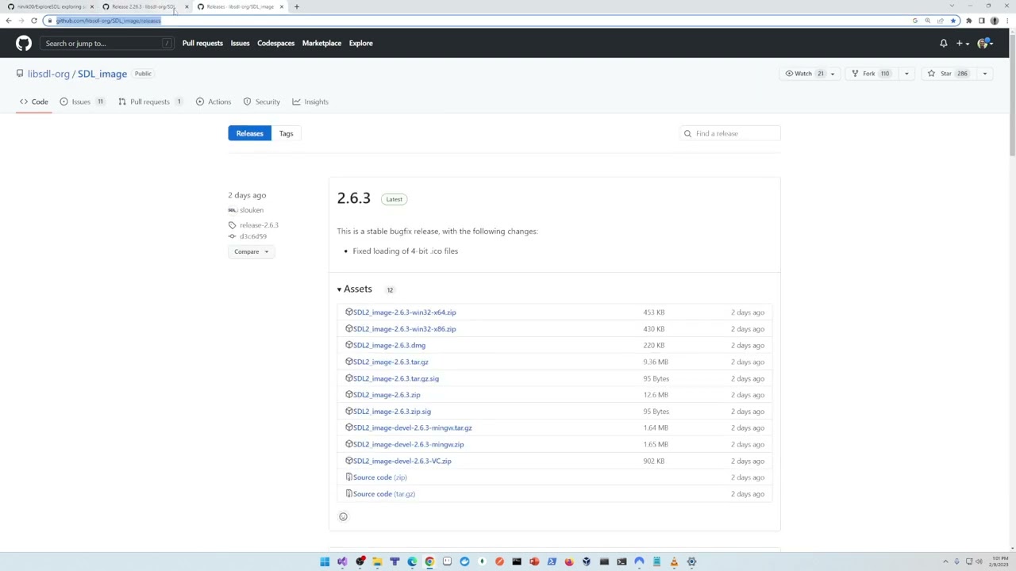Screen dimensions: 1016x571
Task: Open the 2.6.3 release title
Action: pyautogui.click(x=353, y=198)
